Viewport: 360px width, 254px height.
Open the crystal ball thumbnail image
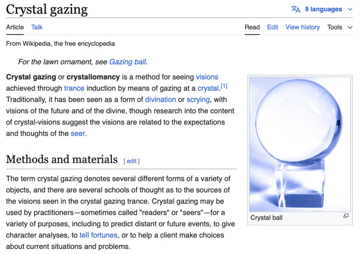tap(300, 144)
